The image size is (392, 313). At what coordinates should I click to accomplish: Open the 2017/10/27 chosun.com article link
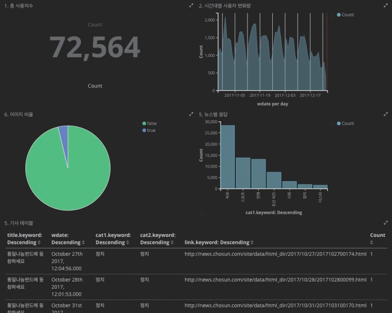point(275,254)
